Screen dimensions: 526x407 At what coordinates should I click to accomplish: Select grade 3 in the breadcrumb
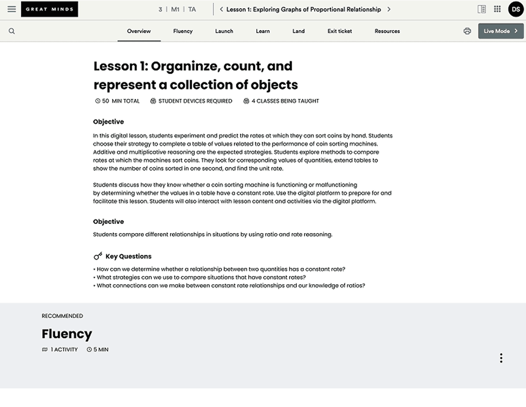[160, 9]
